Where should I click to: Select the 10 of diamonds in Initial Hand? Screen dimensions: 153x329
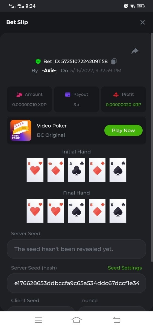56,170
